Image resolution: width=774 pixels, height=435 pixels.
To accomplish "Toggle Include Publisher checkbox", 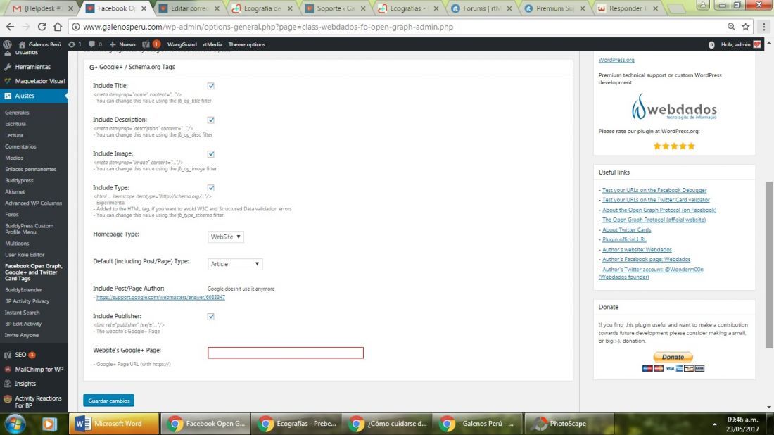I will 211,317.
